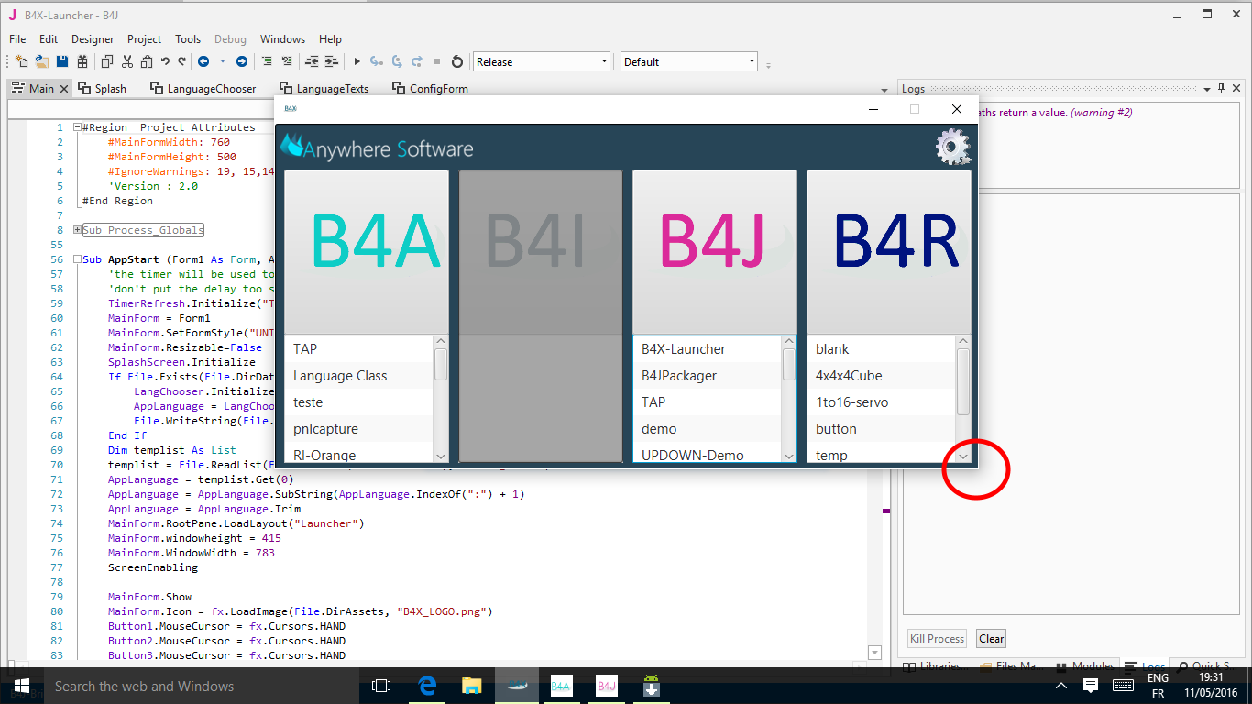Open File Explorer from taskbar
Image resolution: width=1252 pixels, height=704 pixels.
coord(471,686)
